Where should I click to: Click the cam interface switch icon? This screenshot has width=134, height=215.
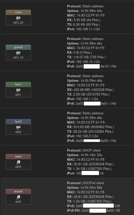(x=18, y=18)
